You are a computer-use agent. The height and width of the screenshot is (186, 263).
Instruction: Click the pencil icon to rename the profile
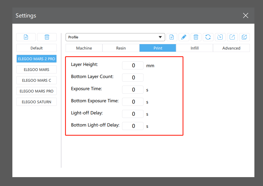pyautogui.click(x=184, y=37)
